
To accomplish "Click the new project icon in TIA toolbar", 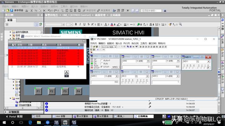I will [x=4, y=10].
